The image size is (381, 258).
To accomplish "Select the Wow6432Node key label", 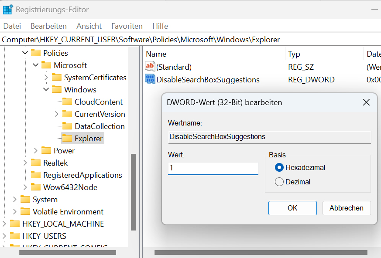I will click(x=70, y=187).
